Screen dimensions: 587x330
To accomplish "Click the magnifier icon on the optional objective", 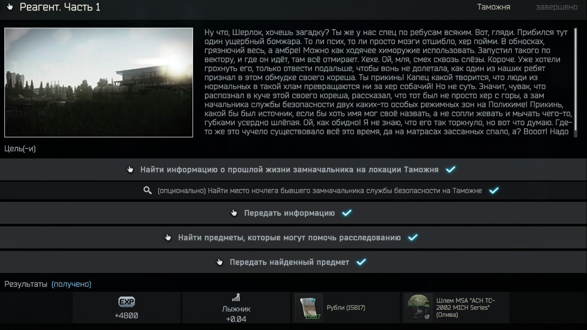I will 147,191.
